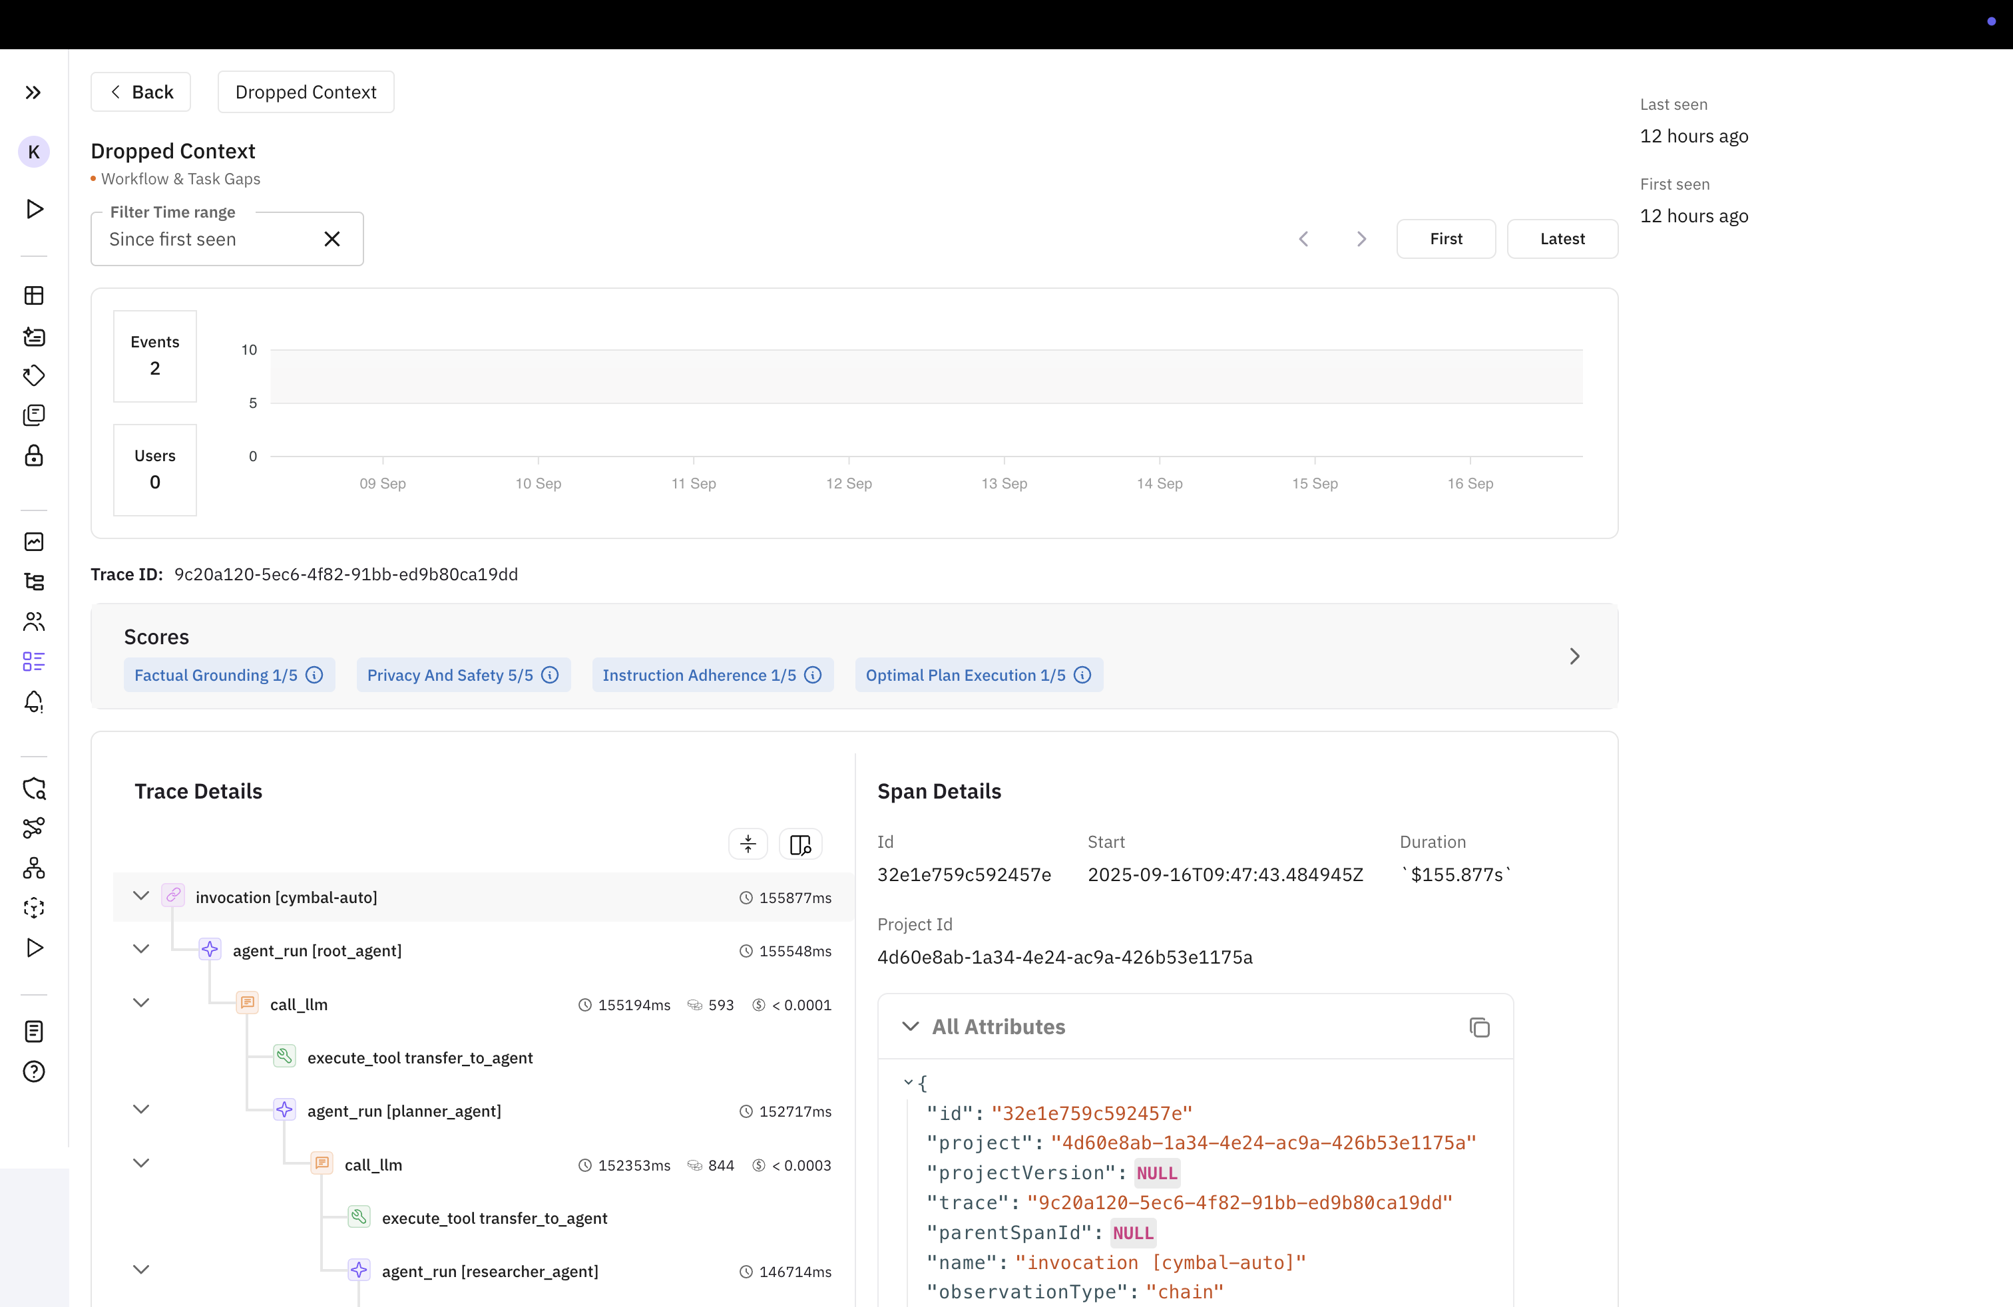
Task: Expand the sidebar with double-chevron icon
Action: click(33, 92)
